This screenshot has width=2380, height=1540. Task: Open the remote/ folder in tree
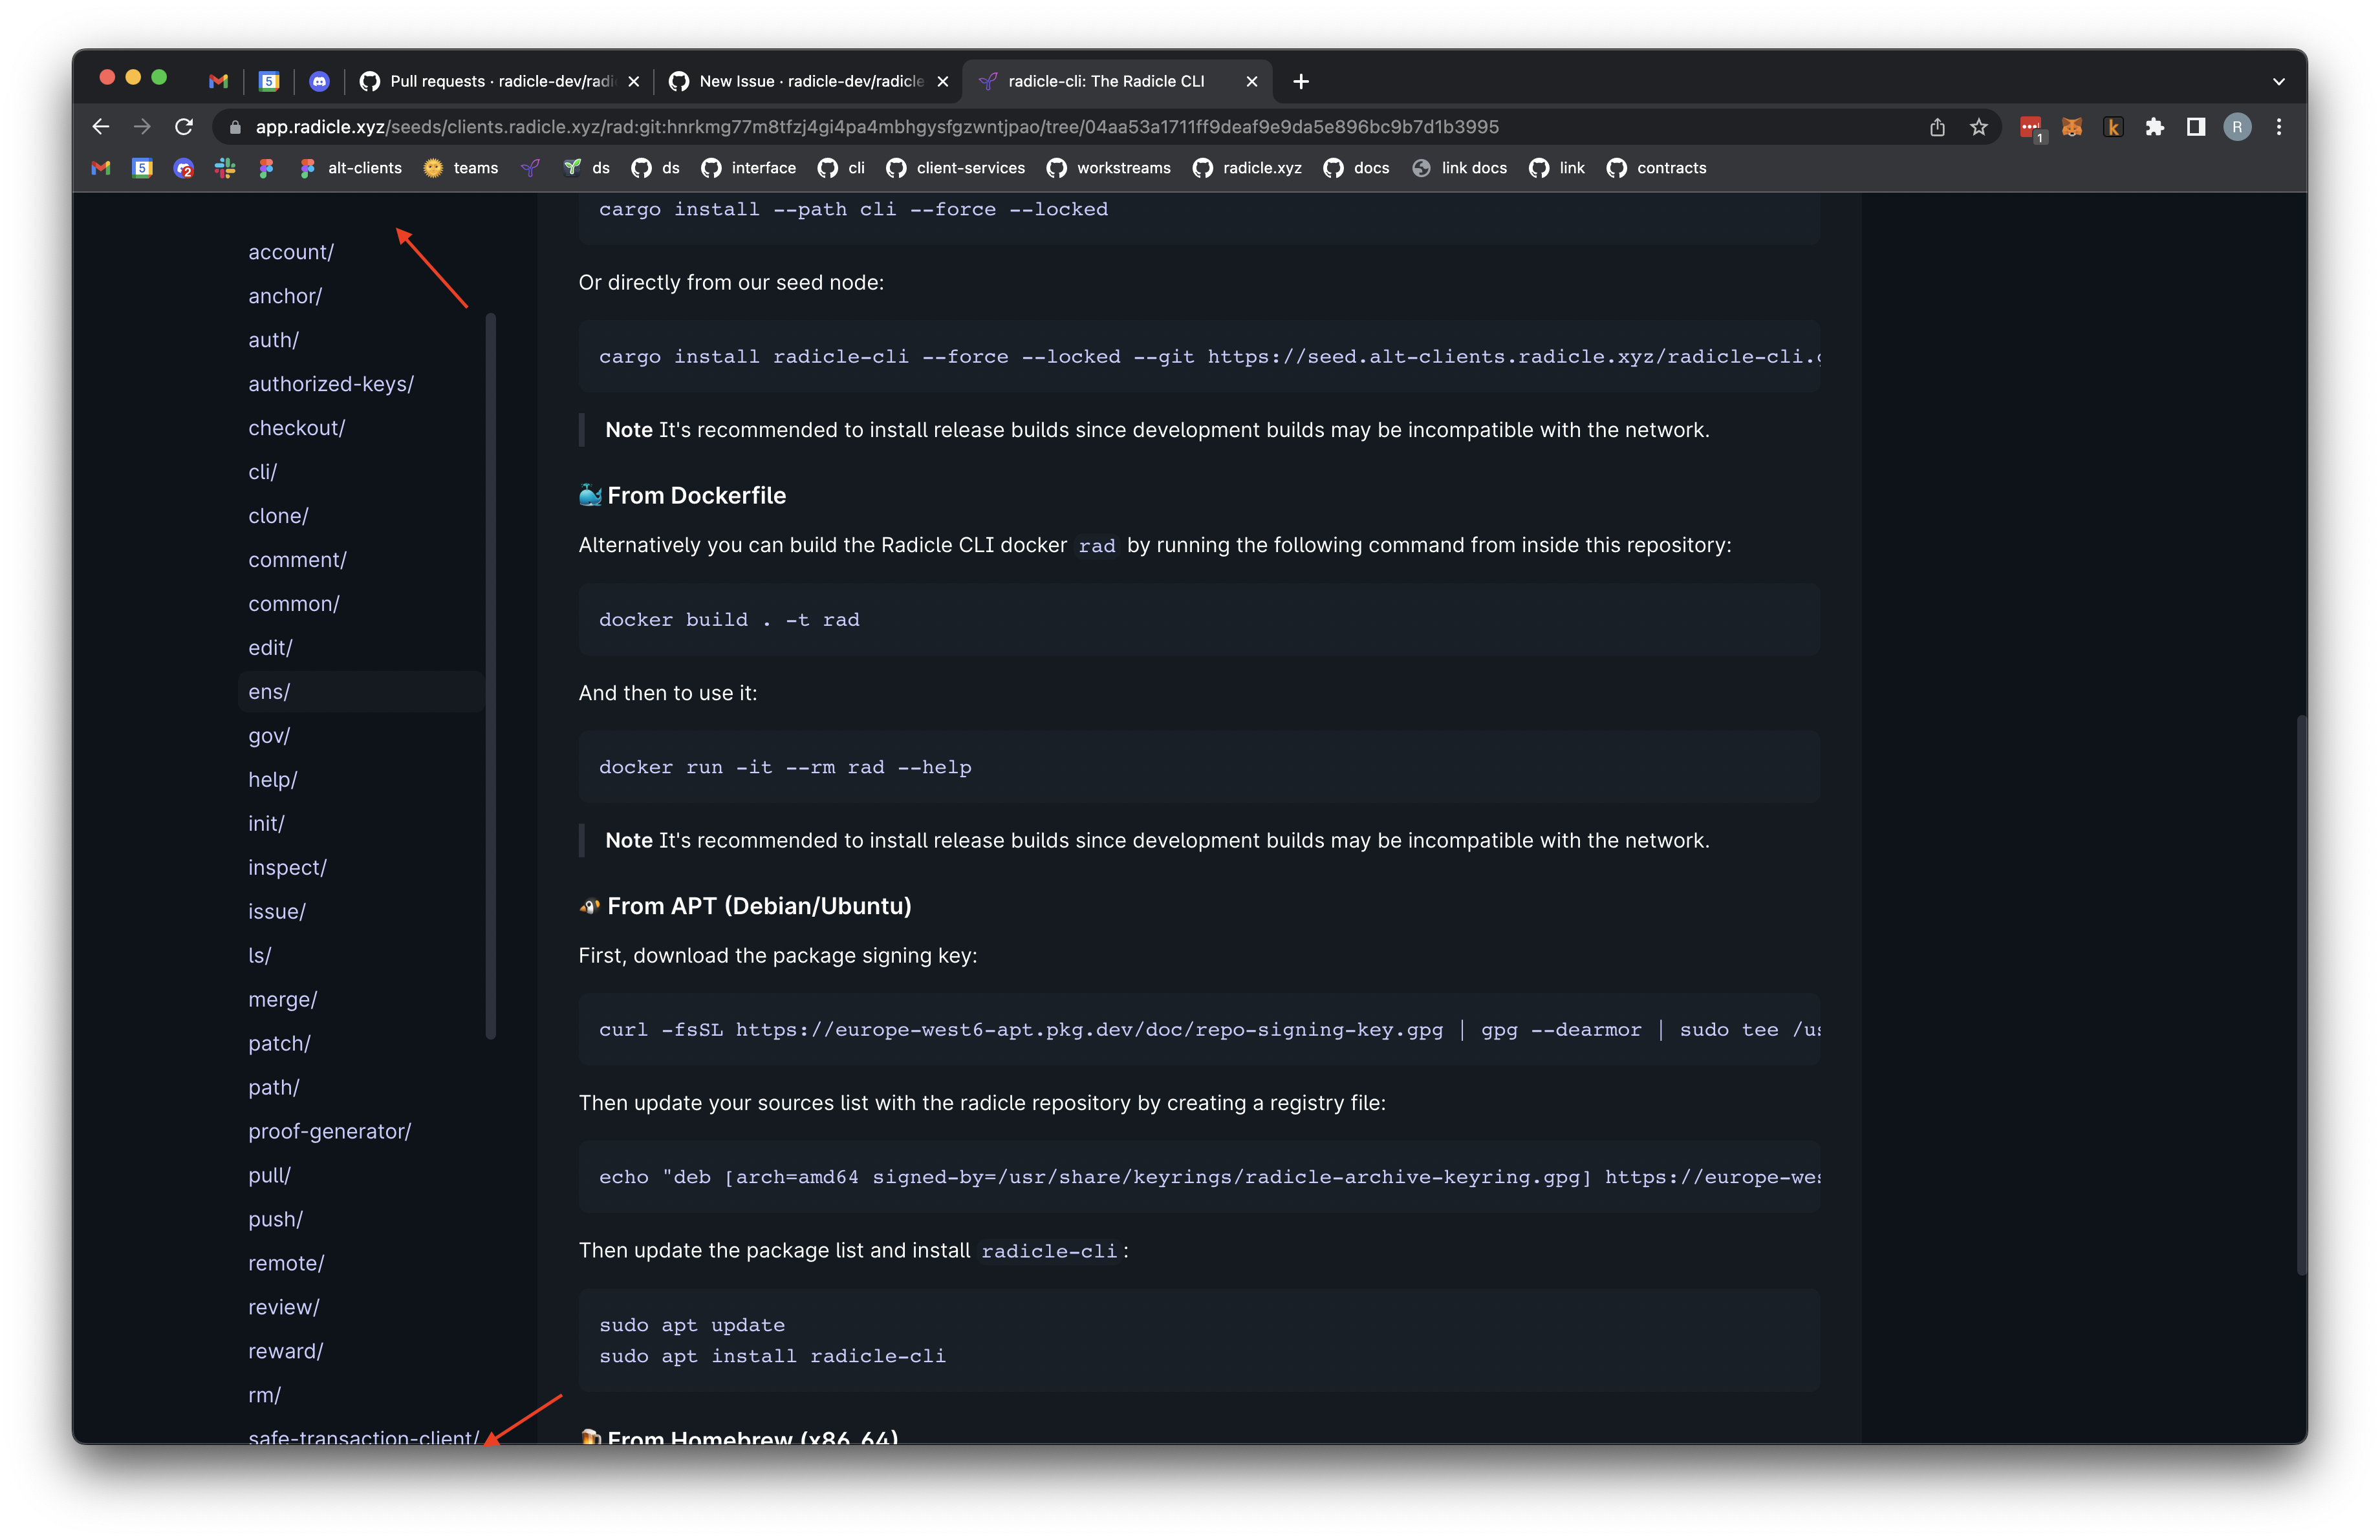(286, 1263)
